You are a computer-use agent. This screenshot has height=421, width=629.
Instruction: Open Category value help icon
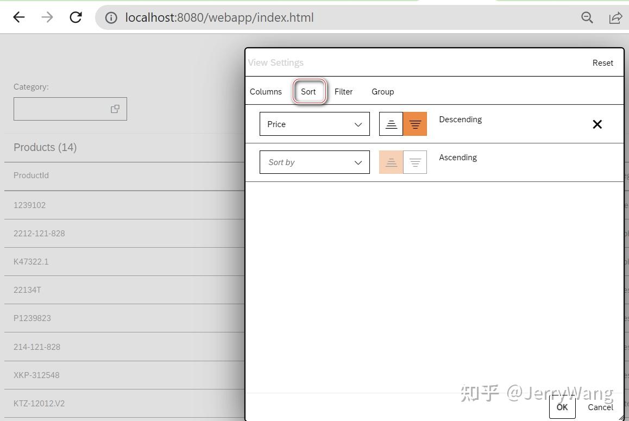(x=115, y=109)
